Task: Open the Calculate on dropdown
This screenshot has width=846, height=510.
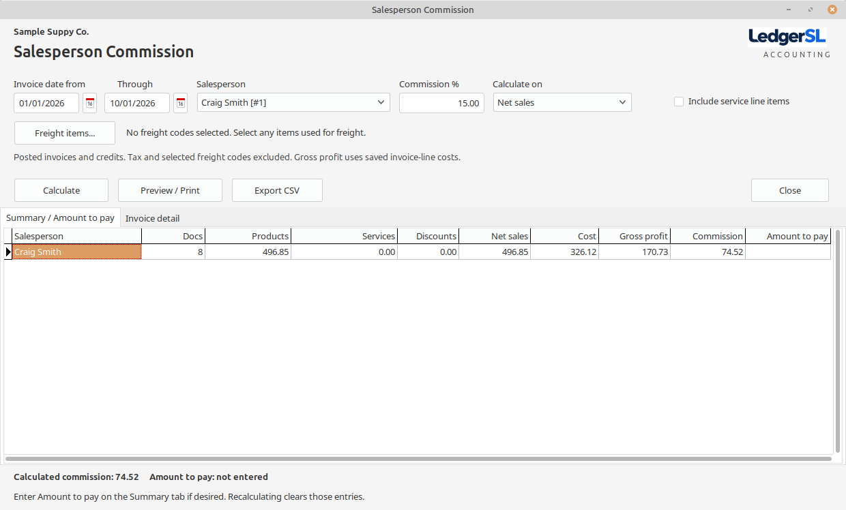Action: (562, 103)
